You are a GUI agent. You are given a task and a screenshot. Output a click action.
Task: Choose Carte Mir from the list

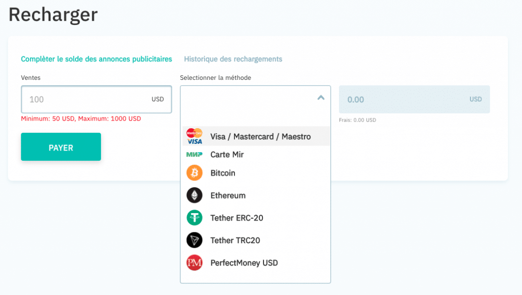point(256,155)
